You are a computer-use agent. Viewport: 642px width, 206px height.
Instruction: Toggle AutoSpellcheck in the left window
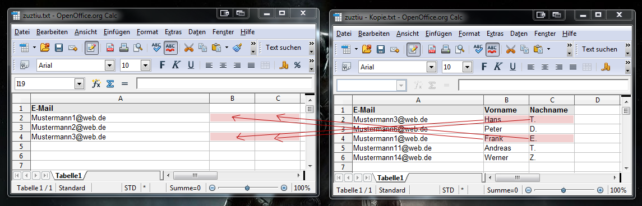tap(171, 48)
